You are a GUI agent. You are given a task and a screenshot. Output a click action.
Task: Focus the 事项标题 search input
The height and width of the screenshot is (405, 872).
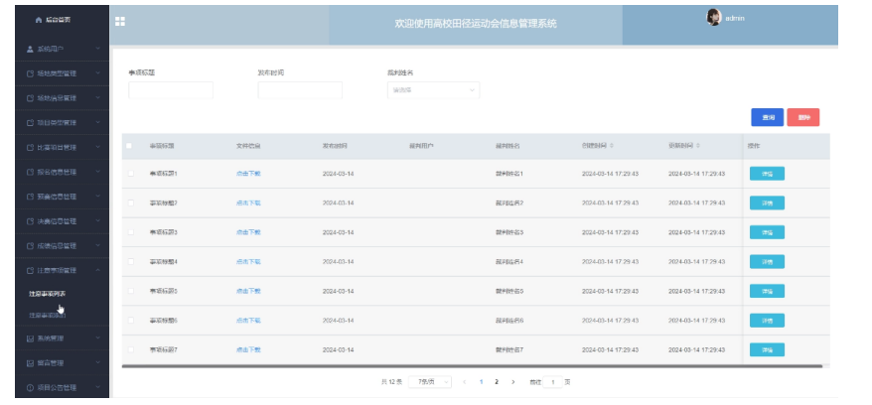pos(171,90)
